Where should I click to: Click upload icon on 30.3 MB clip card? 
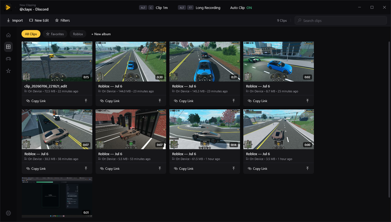click(86, 168)
